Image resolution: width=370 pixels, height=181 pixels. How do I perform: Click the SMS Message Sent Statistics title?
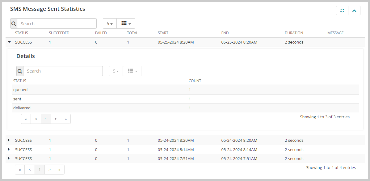pyautogui.click(x=48, y=9)
